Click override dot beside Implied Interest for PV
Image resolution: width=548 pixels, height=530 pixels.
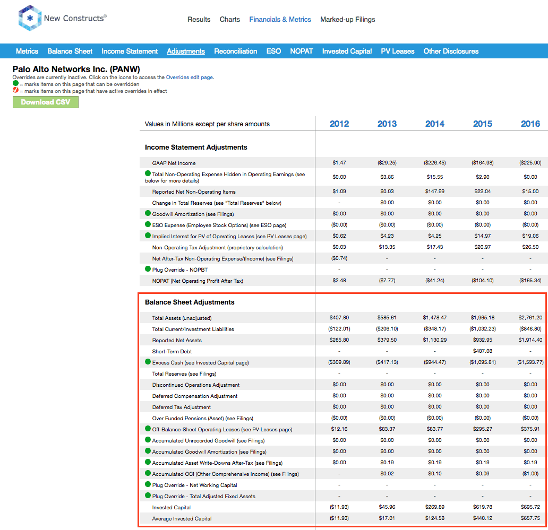point(148,236)
